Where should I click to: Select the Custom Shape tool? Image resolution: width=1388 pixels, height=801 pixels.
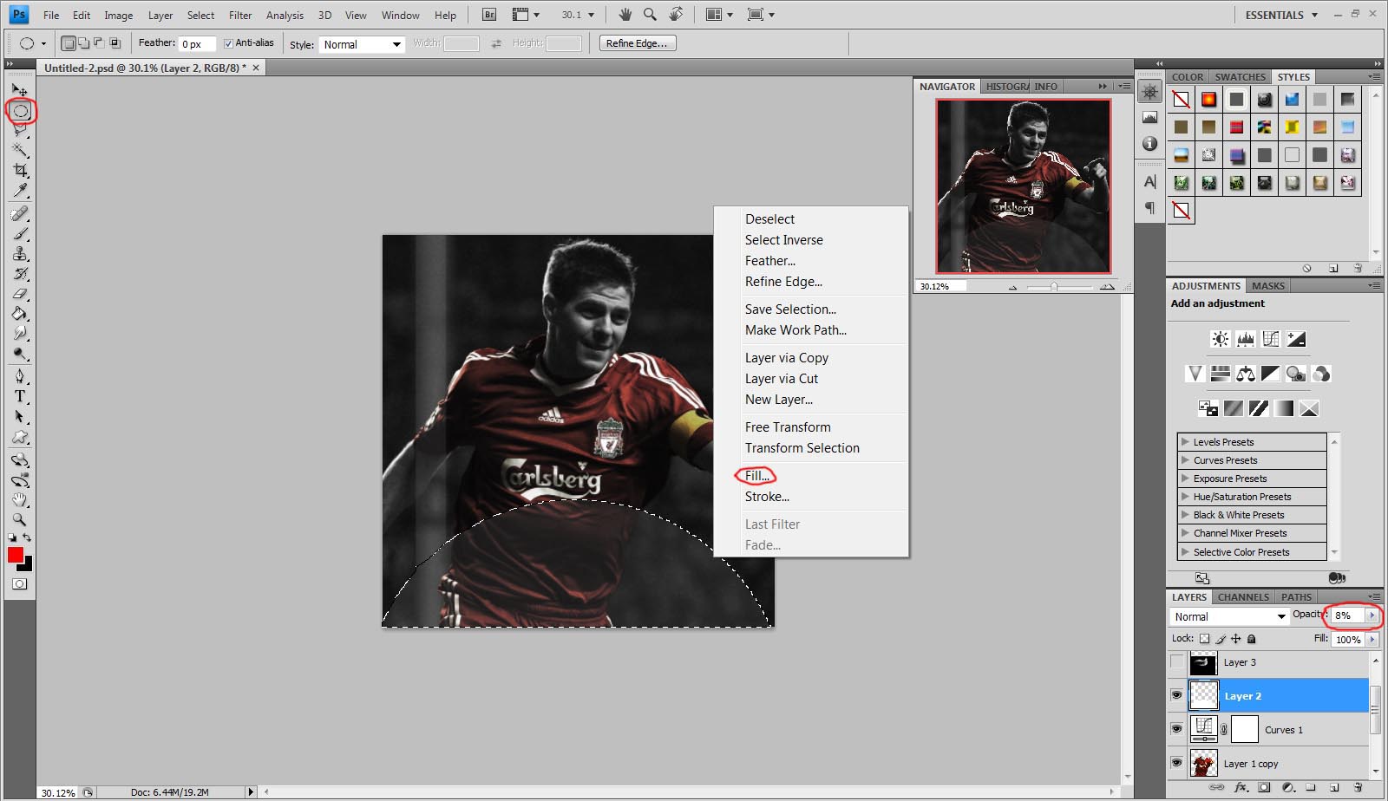tap(19, 437)
